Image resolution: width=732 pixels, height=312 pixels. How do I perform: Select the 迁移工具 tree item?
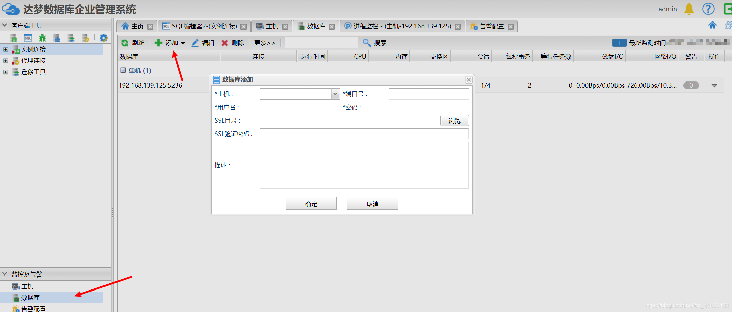(33, 72)
